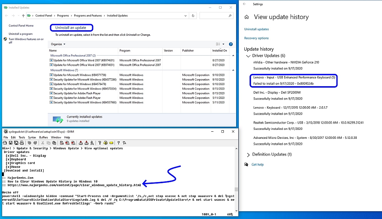Click the Home icon in Settings window
Image resolution: width=382 pixels, height=219 pixels.
247,17
